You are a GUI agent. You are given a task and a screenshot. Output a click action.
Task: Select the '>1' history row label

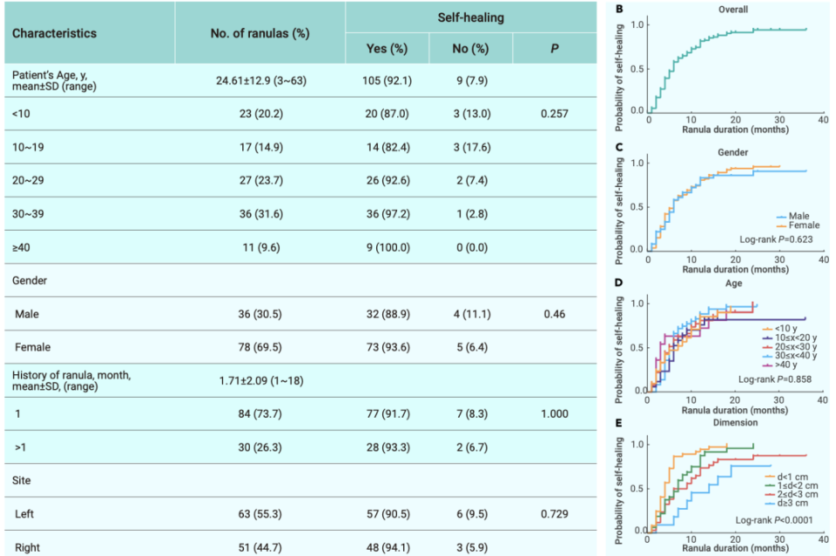tap(21, 447)
